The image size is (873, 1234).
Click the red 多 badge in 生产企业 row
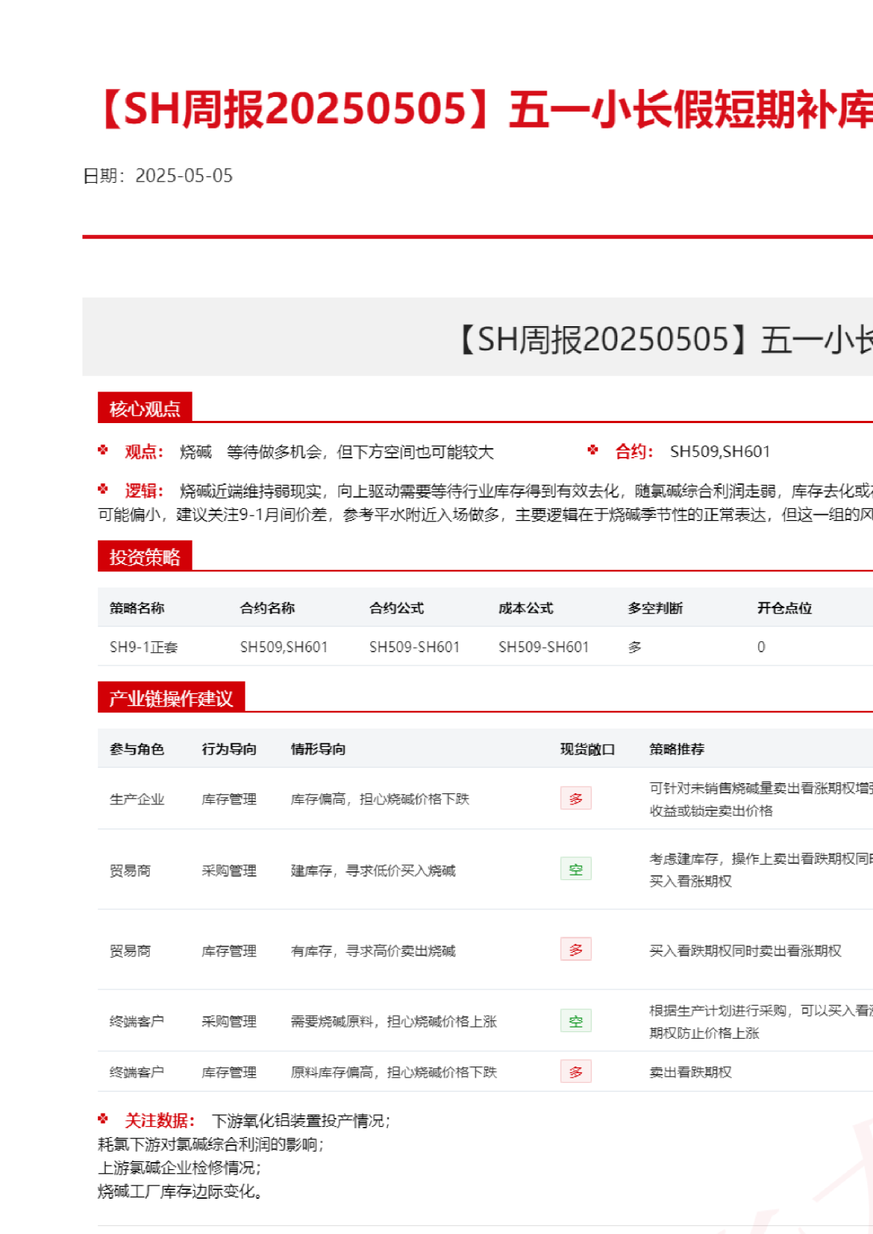pos(575,798)
